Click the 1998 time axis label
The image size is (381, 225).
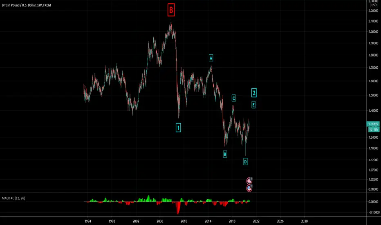pos(112,221)
